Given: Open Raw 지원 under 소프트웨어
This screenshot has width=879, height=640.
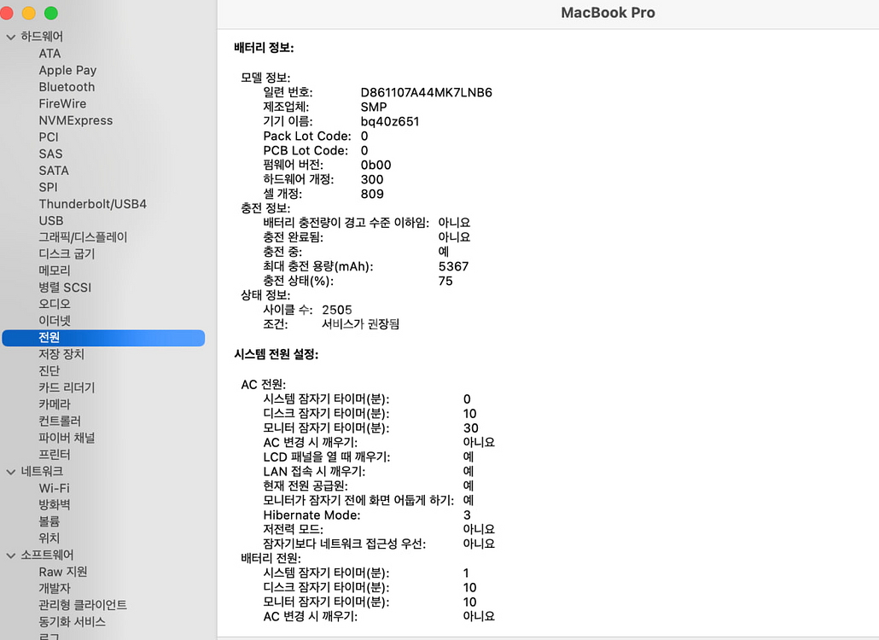Looking at the screenshot, I should 63,573.
